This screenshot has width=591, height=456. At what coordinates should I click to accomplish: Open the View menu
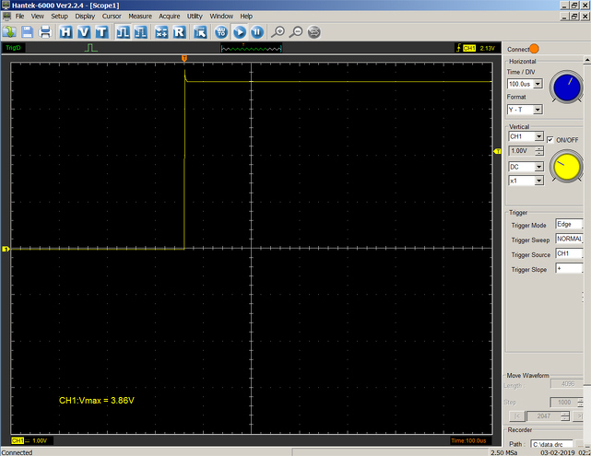pyautogui.click(x=37, y=17)
